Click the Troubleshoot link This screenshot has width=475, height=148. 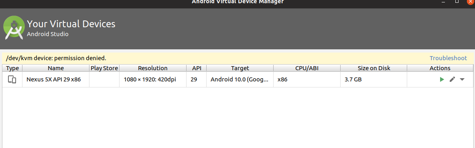coord(448,58)
